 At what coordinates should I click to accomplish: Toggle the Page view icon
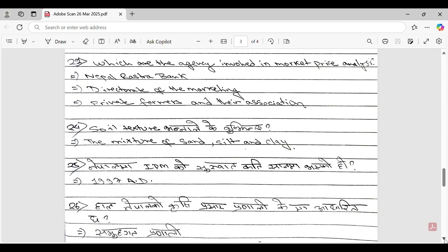click(287, 41)
